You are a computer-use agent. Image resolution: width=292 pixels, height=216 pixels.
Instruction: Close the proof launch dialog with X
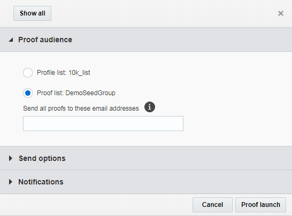(281, 13)
